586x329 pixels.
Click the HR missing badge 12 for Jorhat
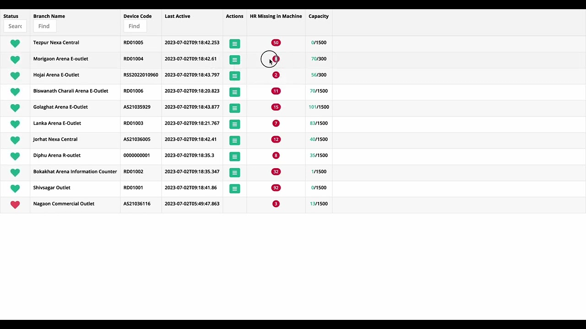pyautogui.click(x=276, y=139)
